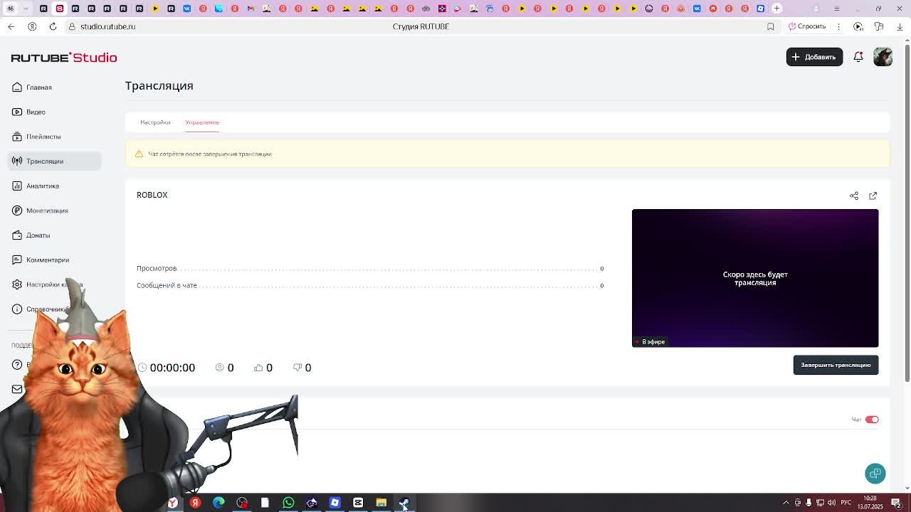Open the browser tab list dropdown
The width and height of the screenshot is (911, 512).
(x=26, y=9)
